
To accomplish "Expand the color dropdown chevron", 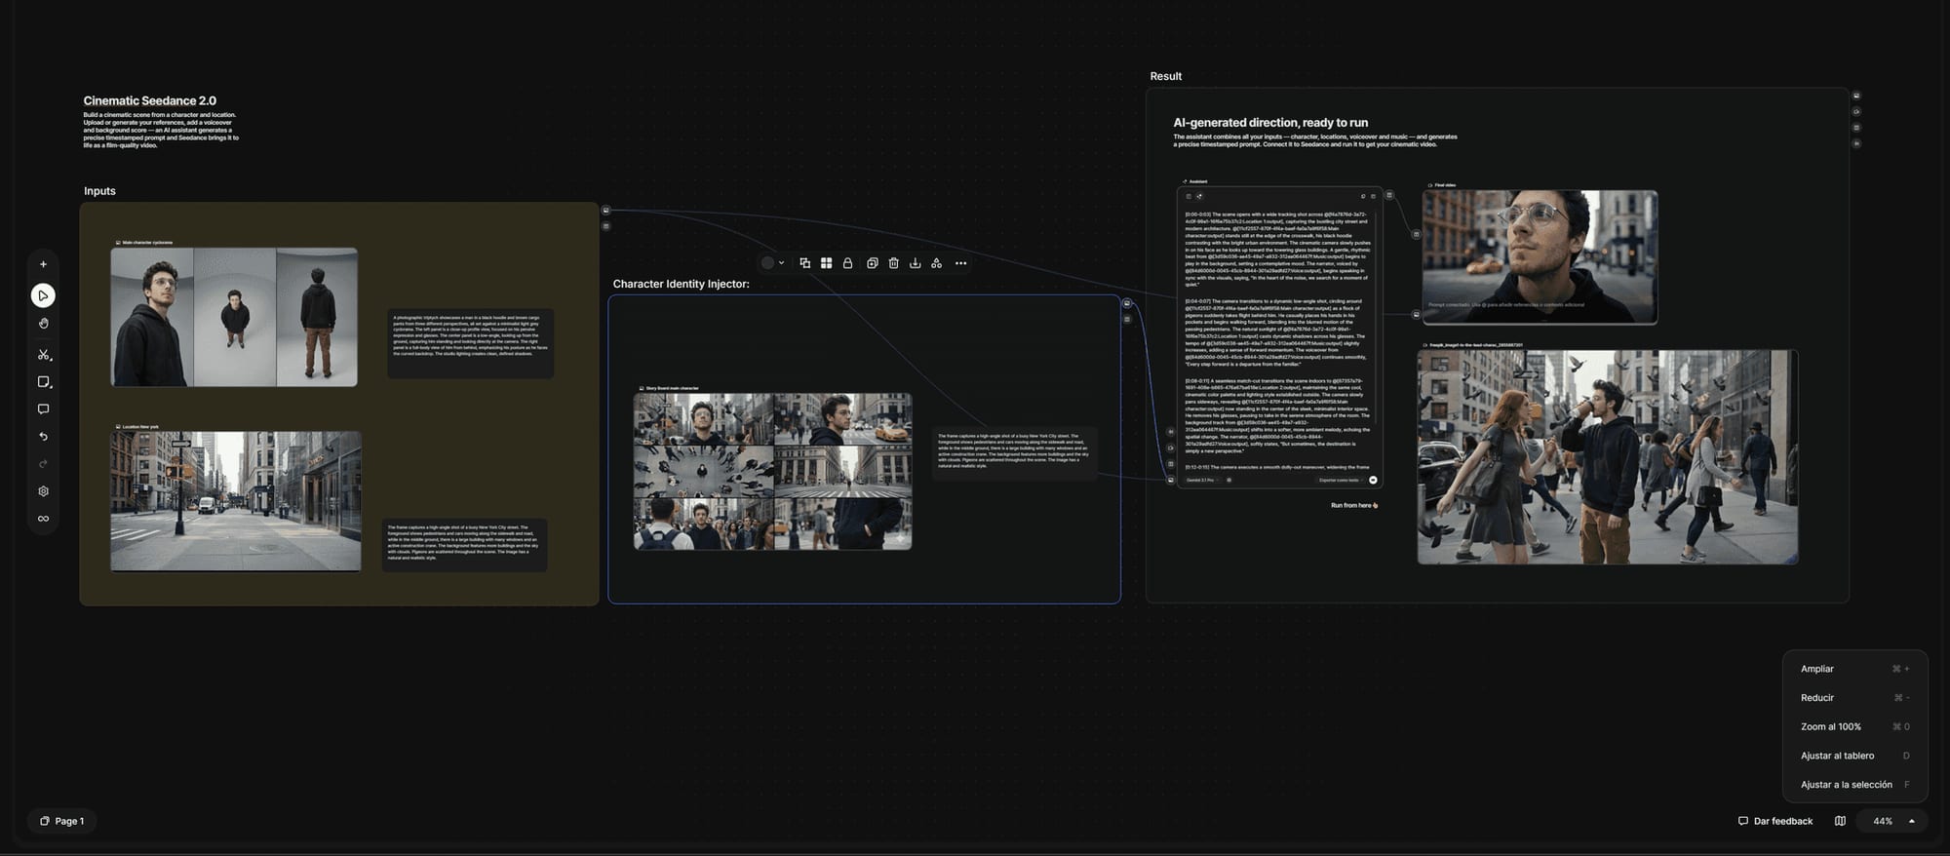I will pyautogui.click(x=782, y=263).
